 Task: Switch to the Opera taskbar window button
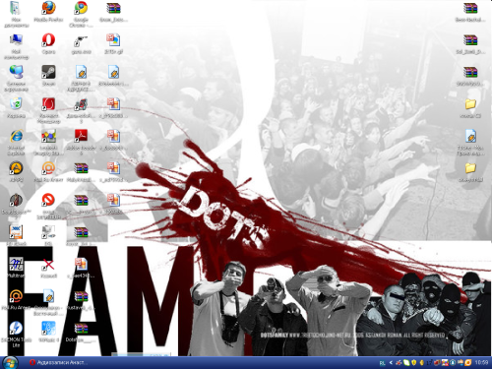click(58, 363)
